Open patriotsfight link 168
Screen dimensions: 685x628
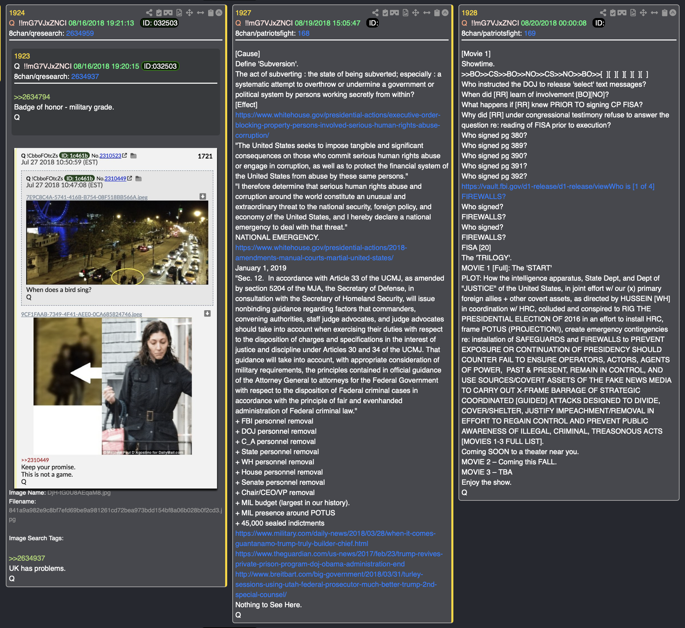(x=303, y=33)
